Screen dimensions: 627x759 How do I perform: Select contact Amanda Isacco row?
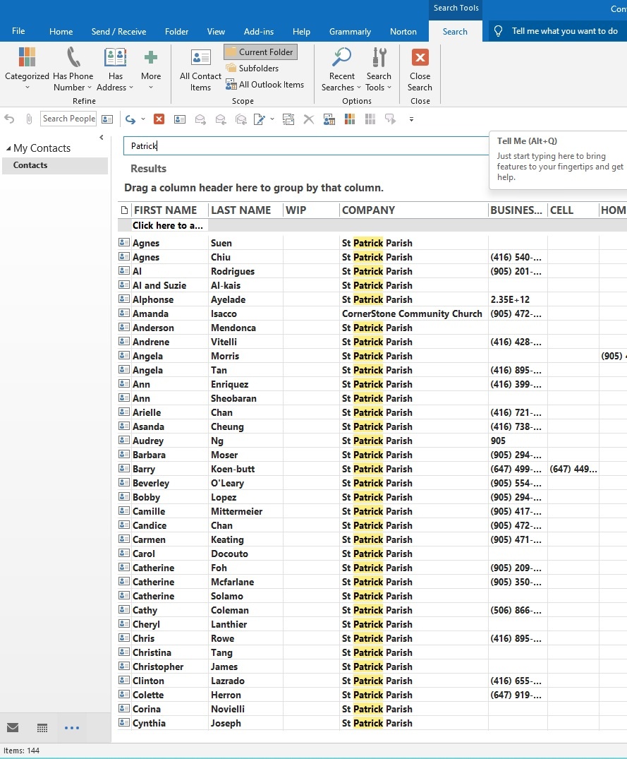coord(372,313)
